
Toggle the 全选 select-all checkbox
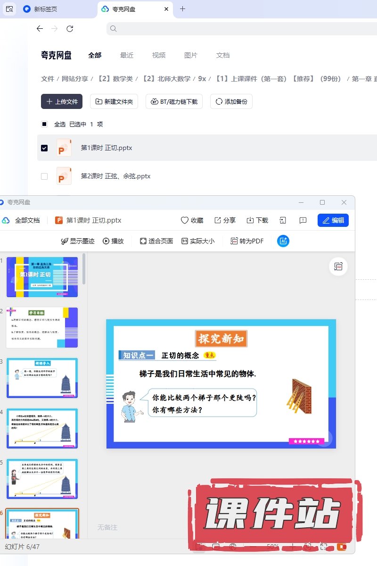tap(44, 125)
